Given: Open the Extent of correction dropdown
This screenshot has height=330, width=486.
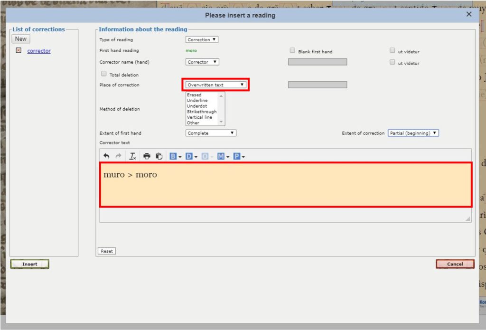Looking at the screenshot, I should (x=413, y=133).
